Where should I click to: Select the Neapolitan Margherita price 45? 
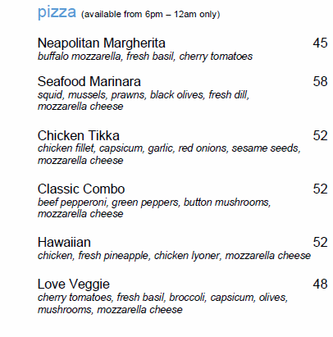(320, 43)
